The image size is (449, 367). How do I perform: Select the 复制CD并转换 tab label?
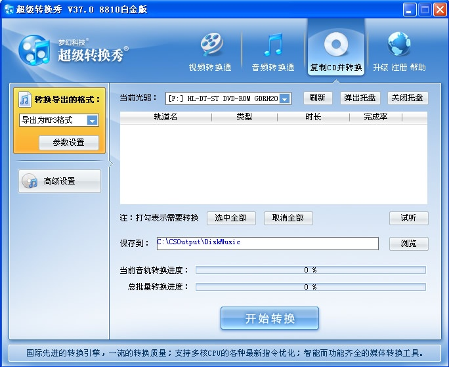coord(336,68)
